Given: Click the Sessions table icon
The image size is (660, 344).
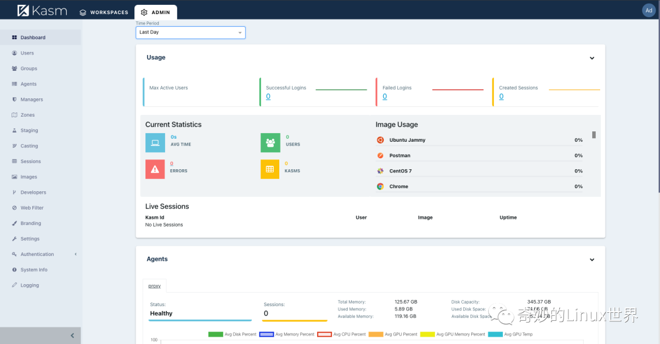Looking at the screenshot, I should (x=14, y=161).
